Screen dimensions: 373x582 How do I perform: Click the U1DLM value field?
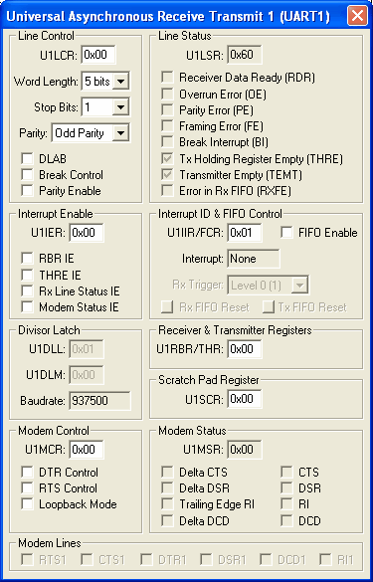[x=87, y=375]
